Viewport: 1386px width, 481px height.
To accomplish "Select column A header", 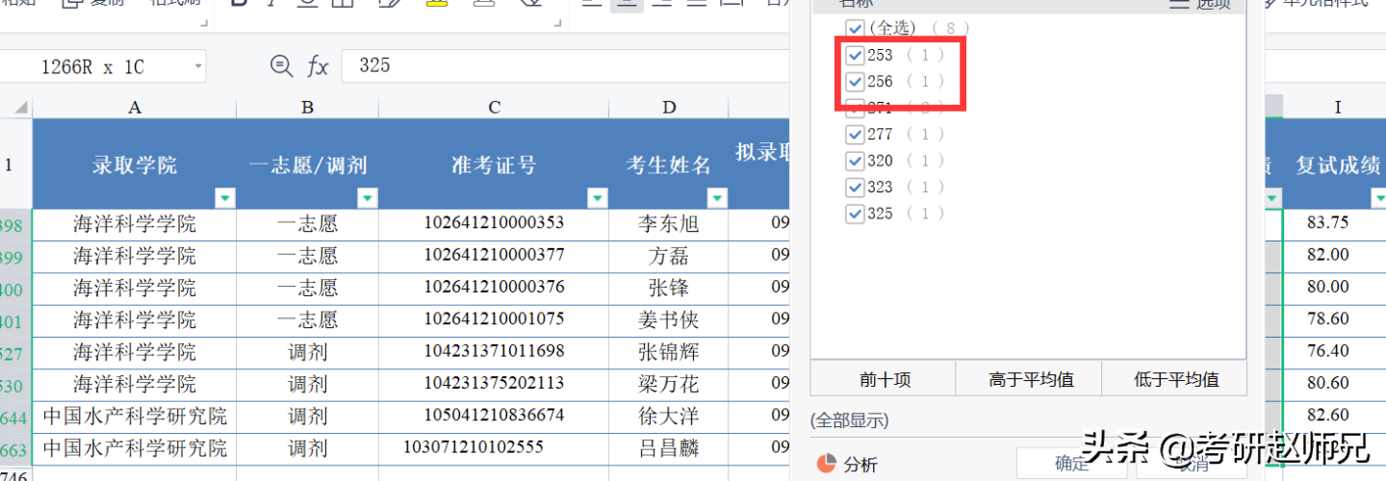I will point(135,107).
